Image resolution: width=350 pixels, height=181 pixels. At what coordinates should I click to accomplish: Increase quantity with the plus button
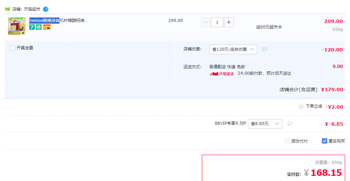(229, 22)
